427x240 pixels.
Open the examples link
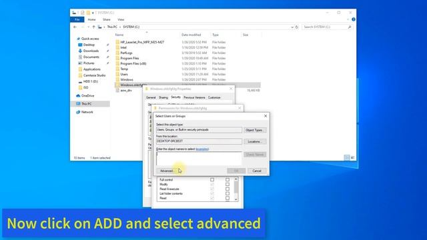tap(202, 149)
